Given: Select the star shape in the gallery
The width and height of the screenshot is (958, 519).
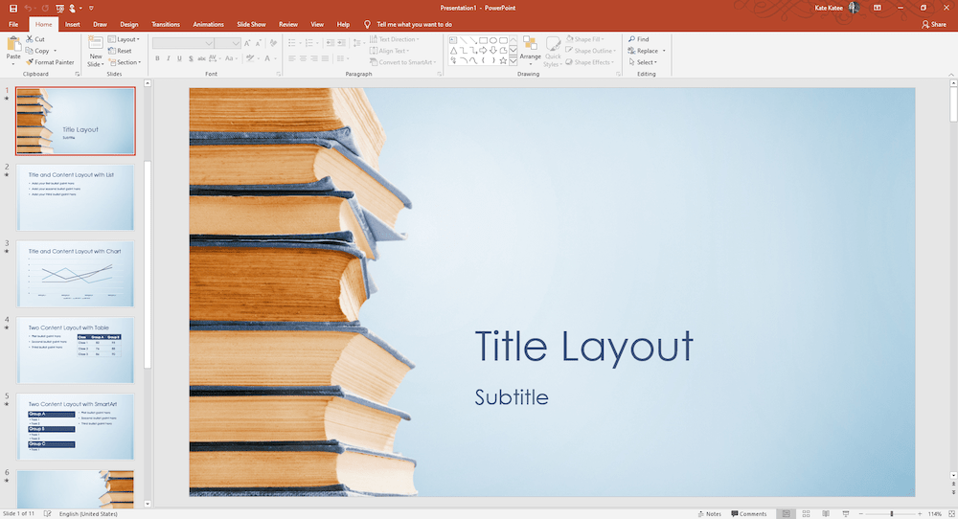Looking at the screenshot, I should pos(503,60).
